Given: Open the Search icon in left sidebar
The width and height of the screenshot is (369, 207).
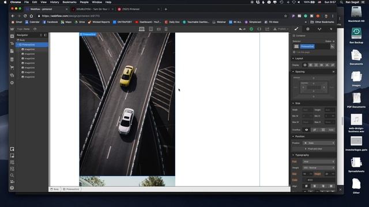Looking at the screenshot, I should (12, 175).
